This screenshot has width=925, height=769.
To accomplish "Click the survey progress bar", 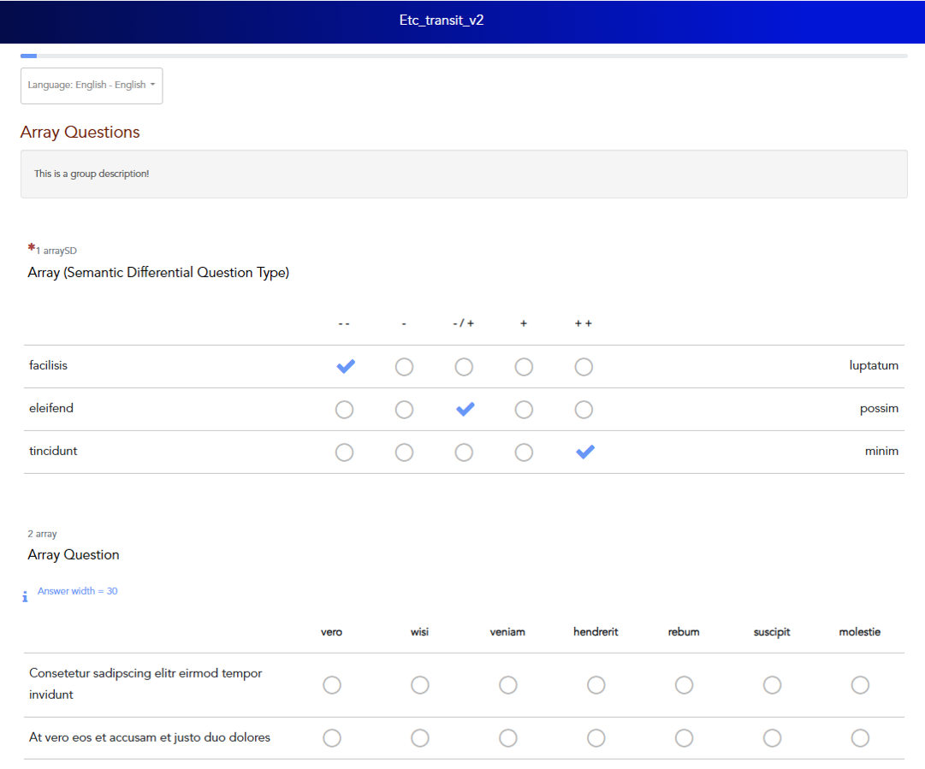I will (463, 56).
